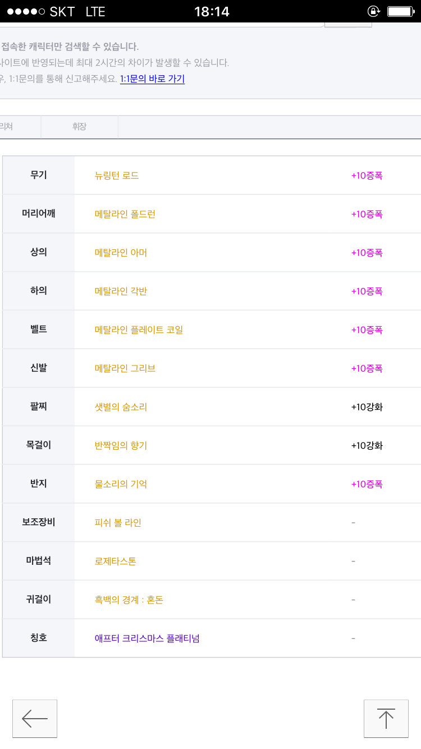Tap the back arrow button
Screen dimensions: 421x749
[x=35, y=719]
